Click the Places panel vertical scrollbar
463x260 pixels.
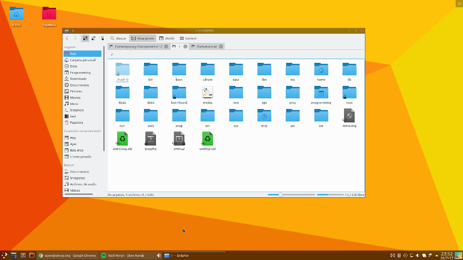[104, 99]
